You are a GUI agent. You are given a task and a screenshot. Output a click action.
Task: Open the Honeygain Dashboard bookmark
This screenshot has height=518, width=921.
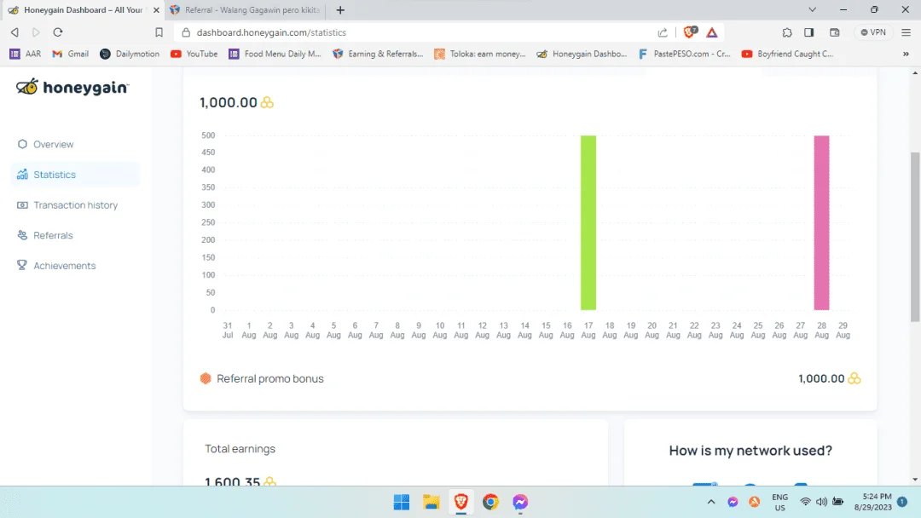point(582,54)
